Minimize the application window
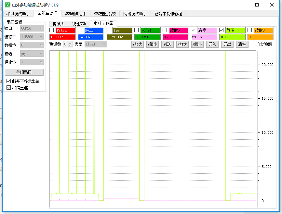The image size is (282, 214). 242,5
